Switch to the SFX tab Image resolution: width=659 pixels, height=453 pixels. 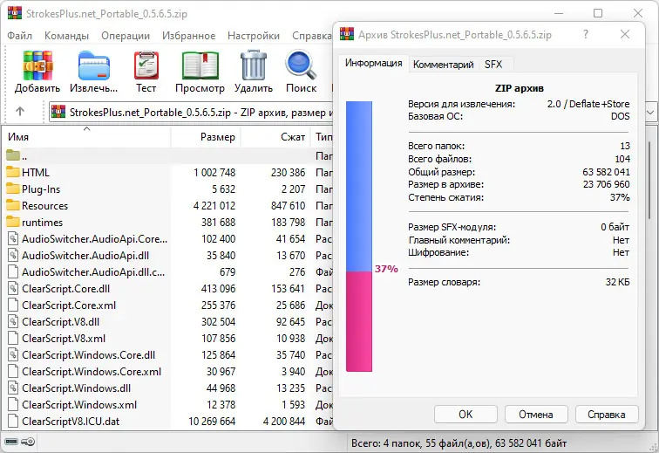pos(493,65)
